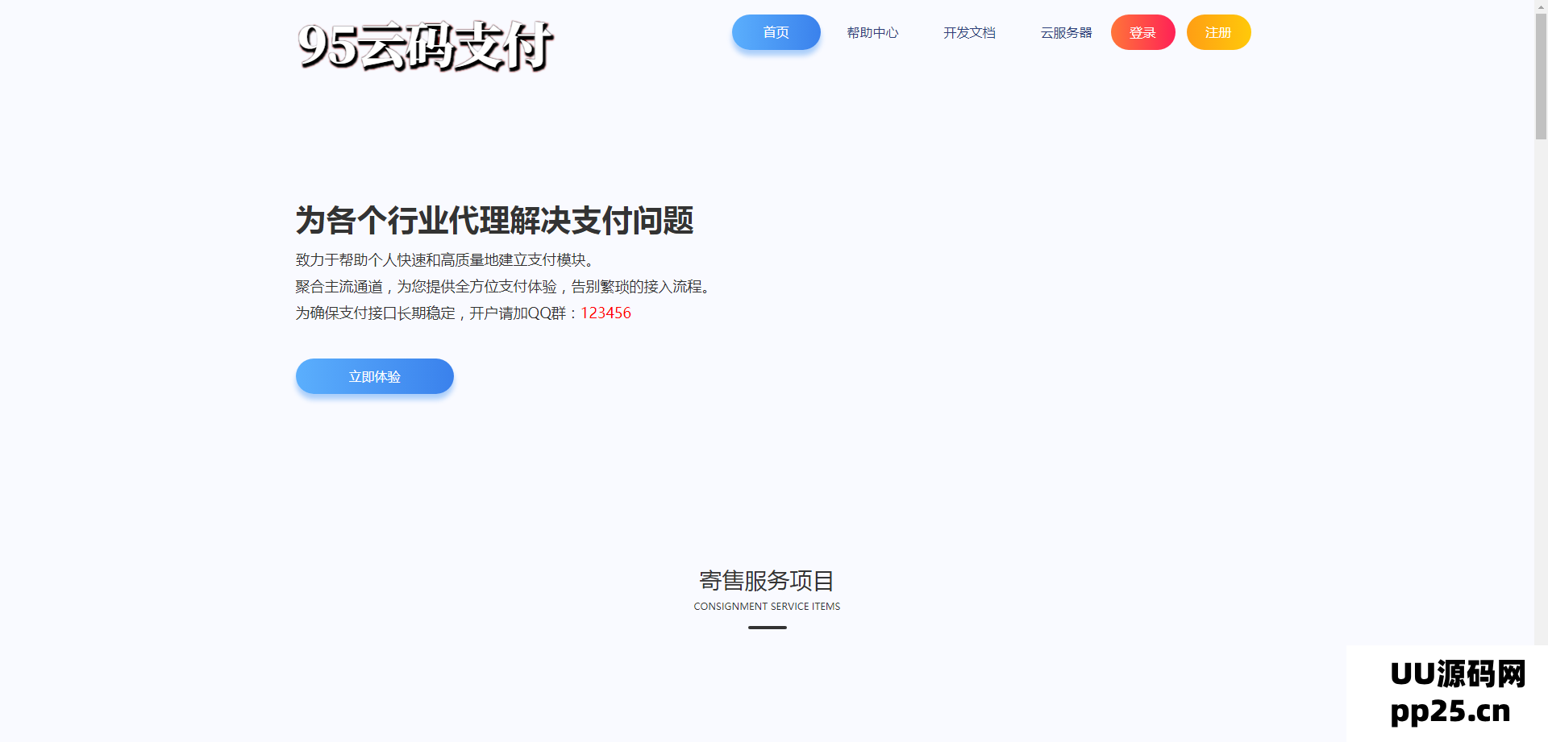Click the 登录 button
The width and height of the screenshot is (1548, 742).
pyautogui.click(x=1142, y=32)
